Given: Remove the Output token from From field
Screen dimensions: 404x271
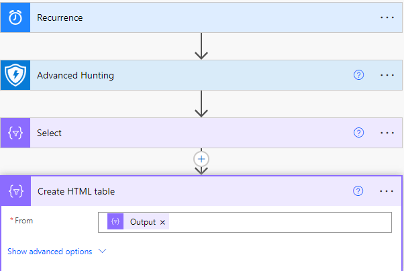Looking at the screenshot, I should coord(162,222).
